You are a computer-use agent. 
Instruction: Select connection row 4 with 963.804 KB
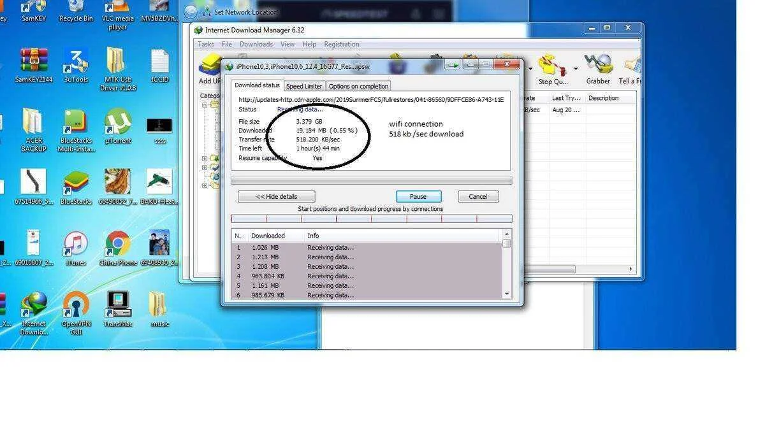[367, 276]
